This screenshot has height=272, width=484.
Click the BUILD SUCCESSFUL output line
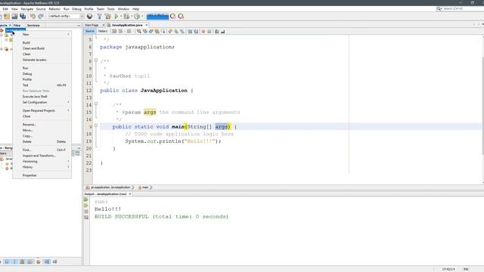pos(161,217)
